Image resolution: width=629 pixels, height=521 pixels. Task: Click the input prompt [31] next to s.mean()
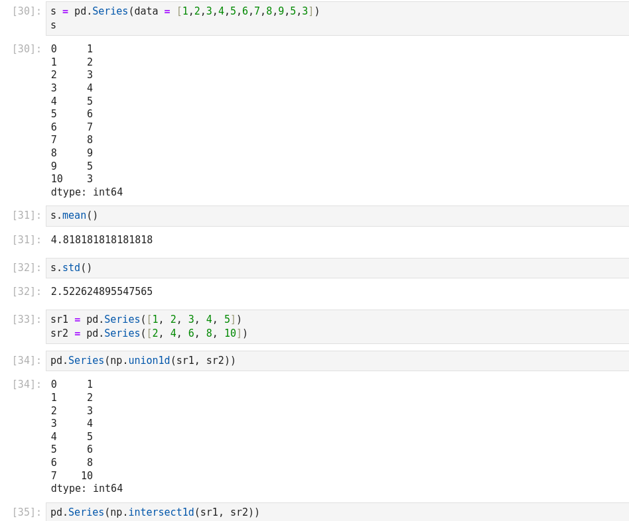point(27,215)
